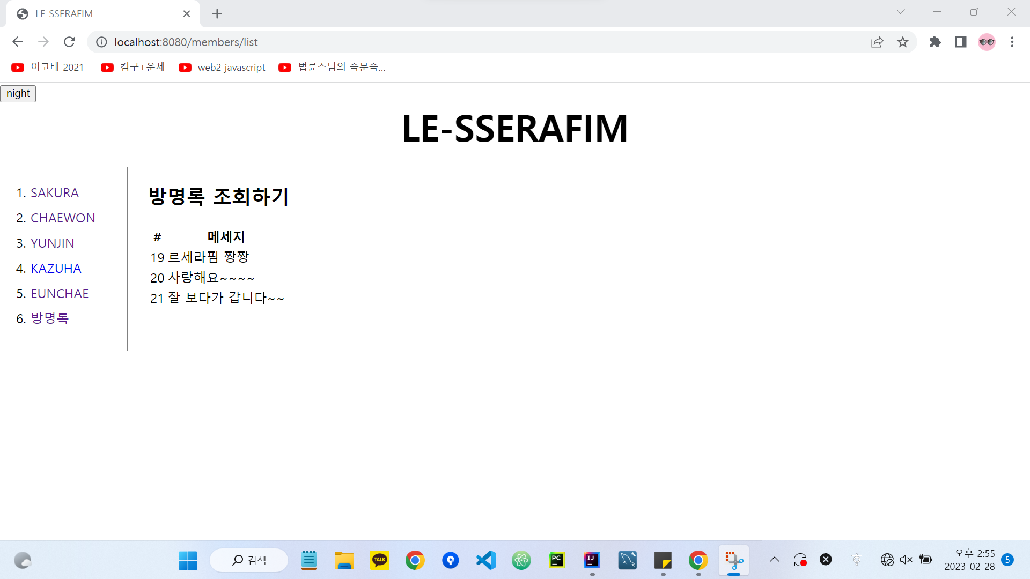Image resolution: width=1030 pixels, height=579 pixels.
Task: Open IntelliJ IDEA from the taskbar
Action: [592, 560]
